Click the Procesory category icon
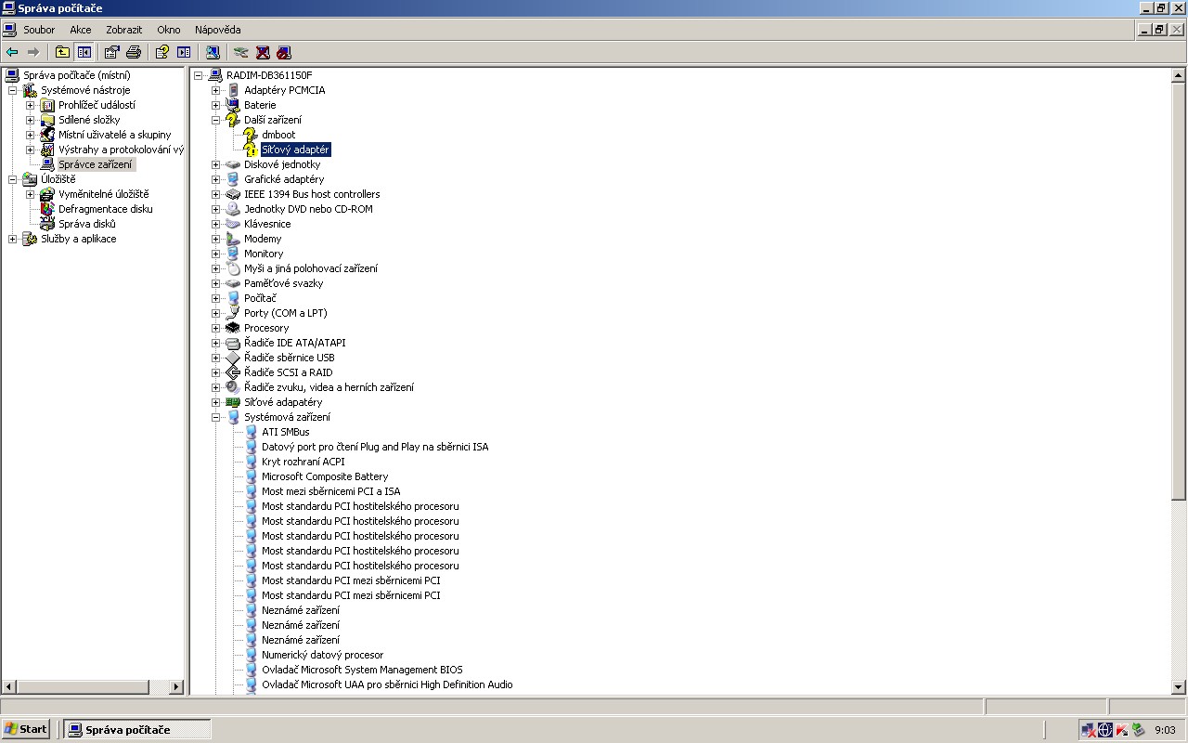 click(x=233, y=328)
